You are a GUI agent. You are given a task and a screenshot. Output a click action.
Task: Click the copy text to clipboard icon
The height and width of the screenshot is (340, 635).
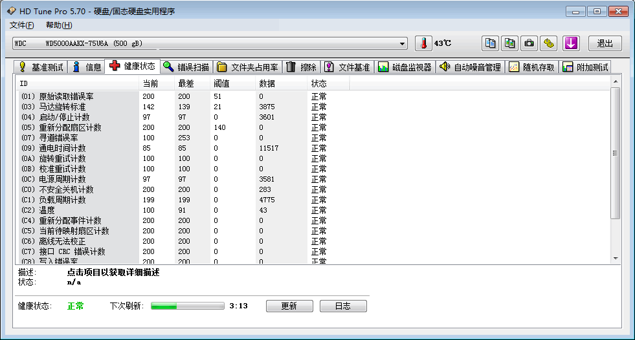click(x=491, y=43)
